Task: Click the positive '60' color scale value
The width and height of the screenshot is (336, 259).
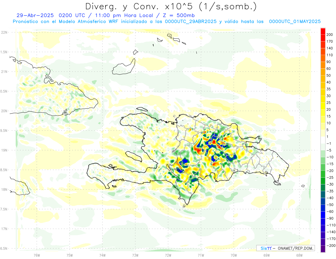Action: 329,69
